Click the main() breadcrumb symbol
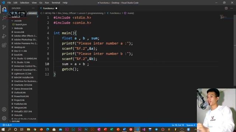 tap(131, 13)
